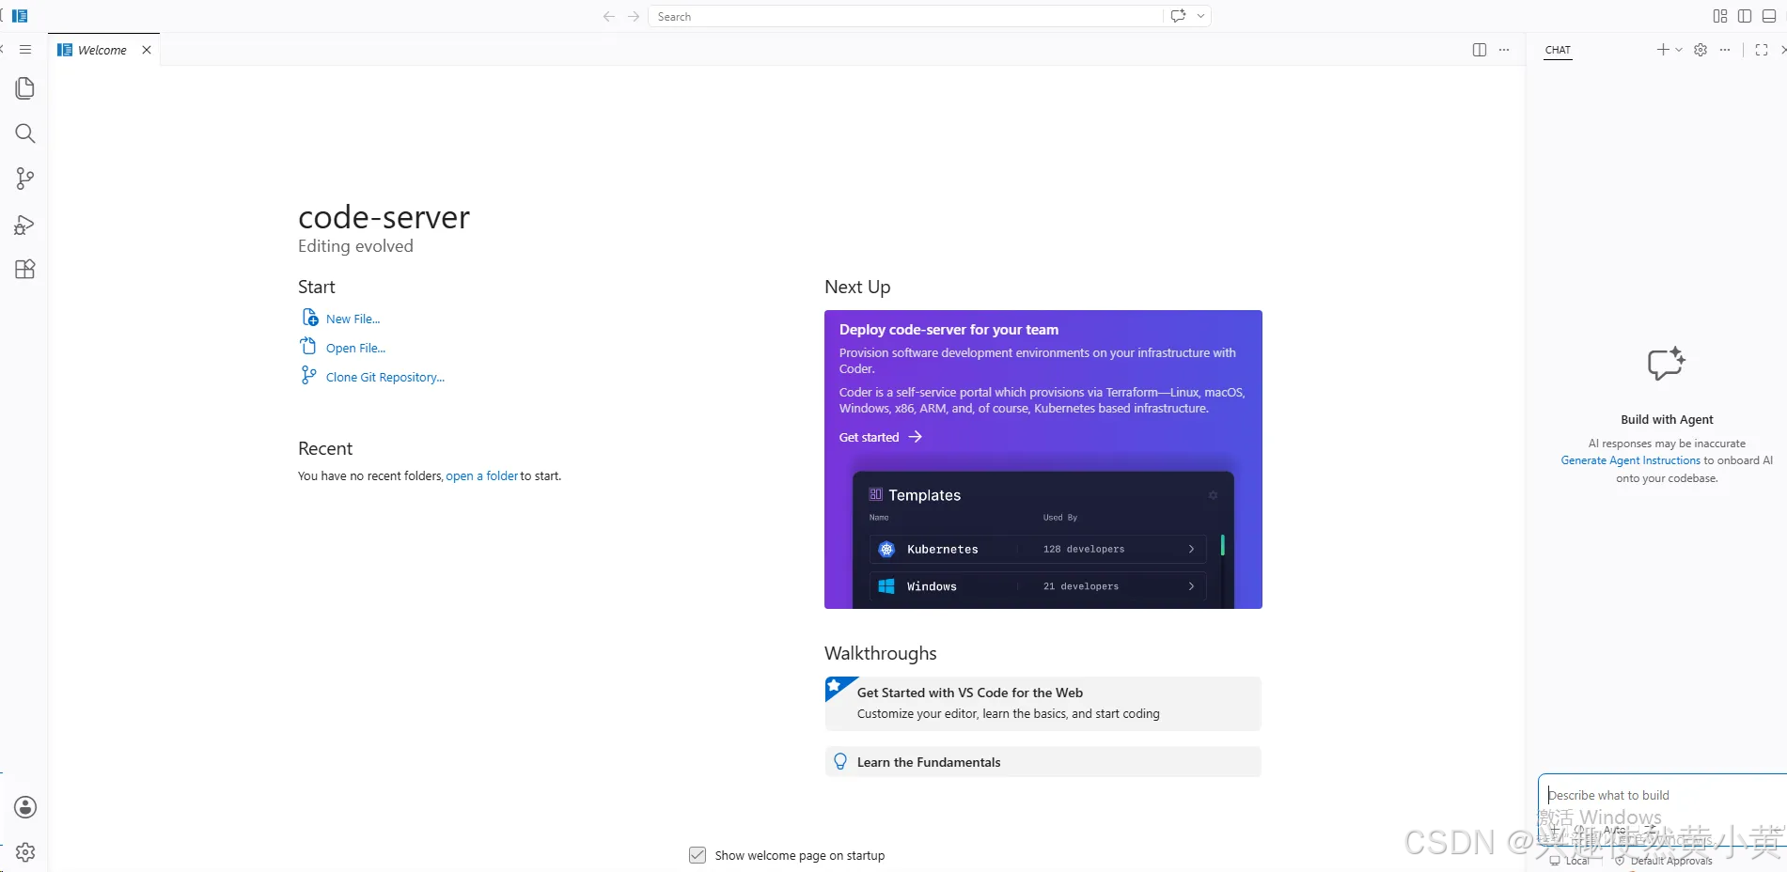This screenshot has width=1787, height=872.
Task: Click the 'open a folder' link
Action: pos(481,476)
